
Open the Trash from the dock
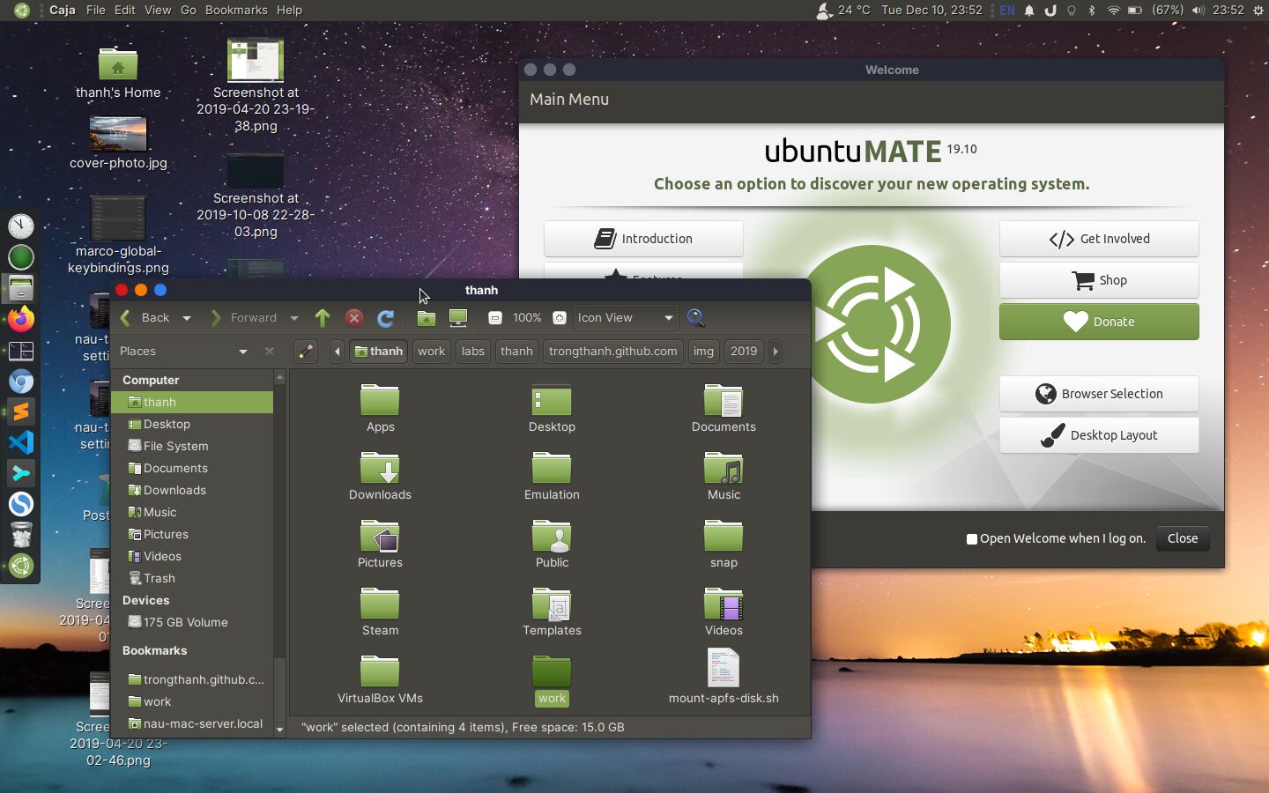click(x=20, y=535)
